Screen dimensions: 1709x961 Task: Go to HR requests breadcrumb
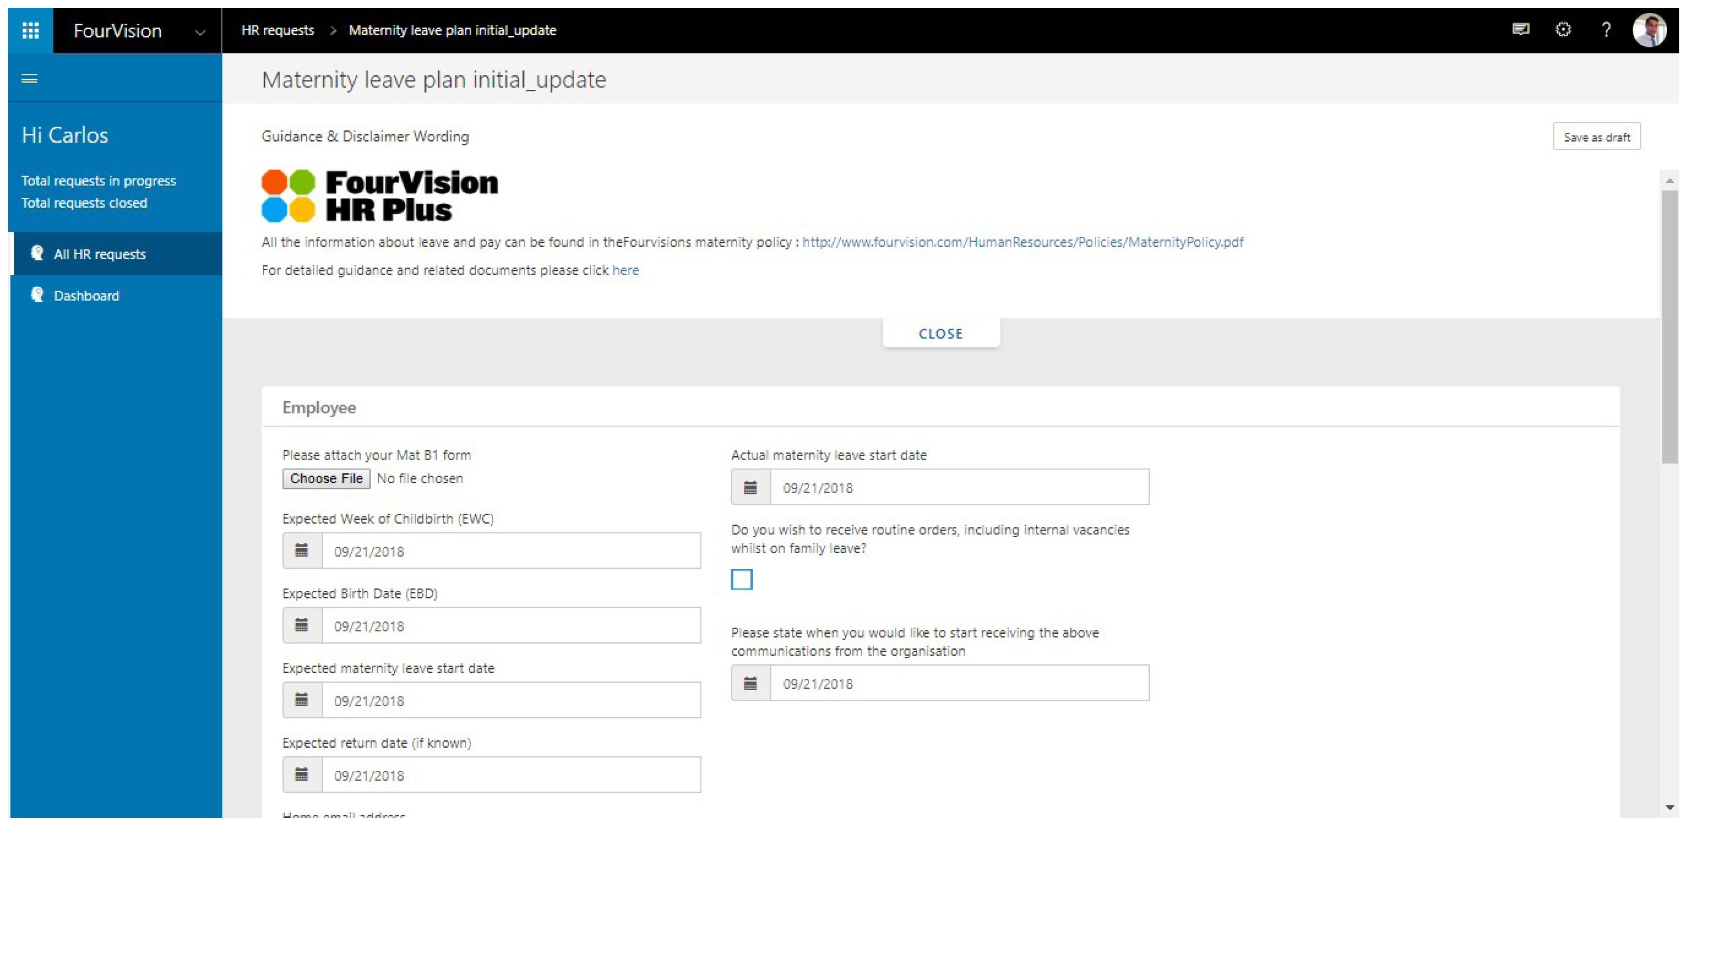coord(277,31)
